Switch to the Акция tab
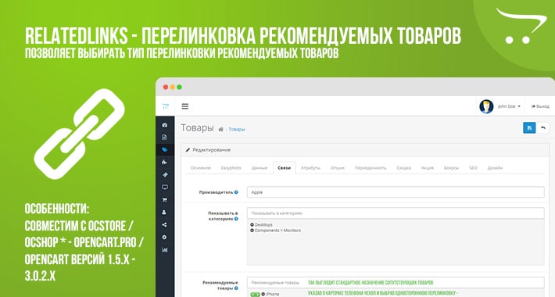The width and height of the screenshot is (555, 297). [428, 168]
